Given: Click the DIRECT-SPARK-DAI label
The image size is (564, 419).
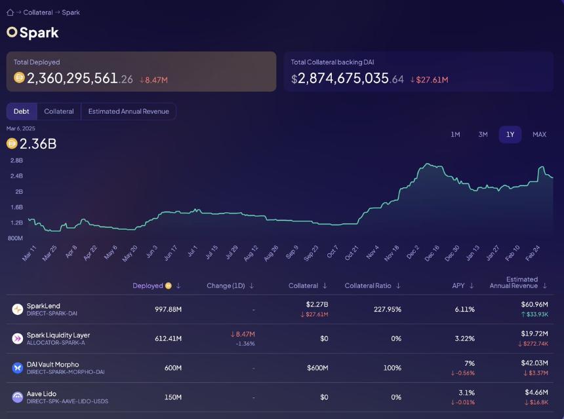Looking at the screenshot, I should click(x=52, y=314).
